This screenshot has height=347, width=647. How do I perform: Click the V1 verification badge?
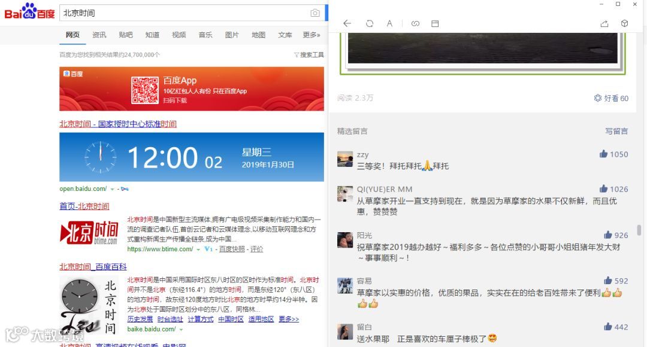point(208,249)
